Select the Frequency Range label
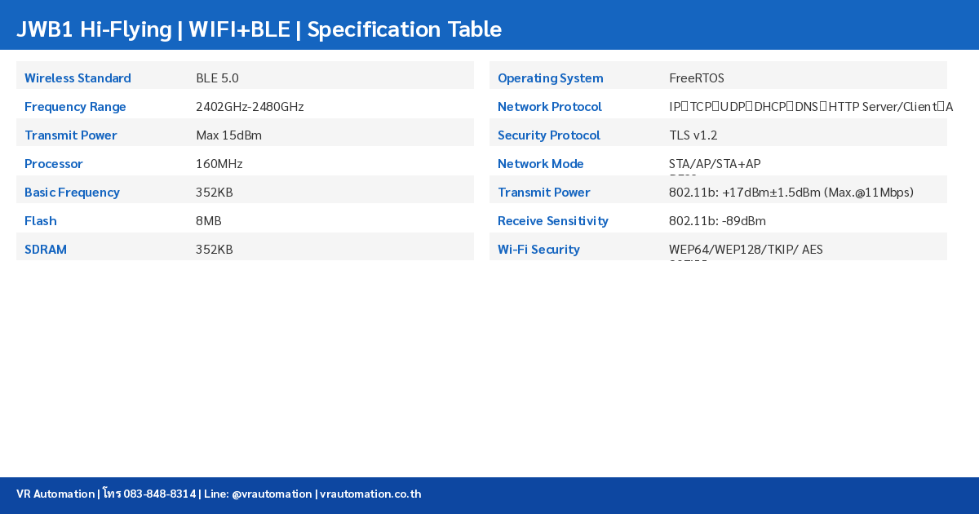Screen dimensions: 979x514 click(75, 107)
